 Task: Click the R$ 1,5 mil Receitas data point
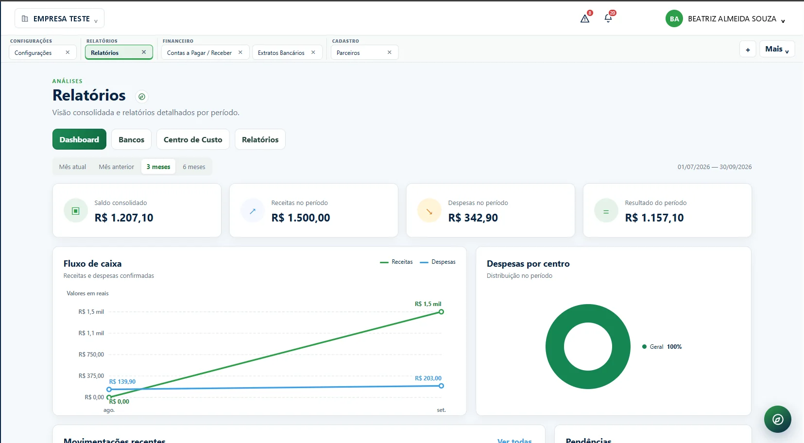pyautogui.click(x=441, y=312)
